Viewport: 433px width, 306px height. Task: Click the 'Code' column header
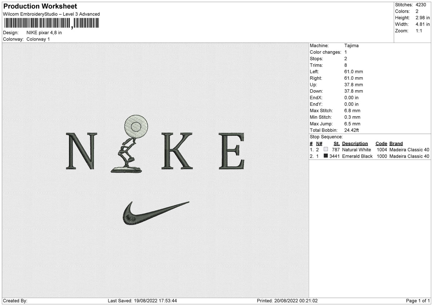point(381,144)
